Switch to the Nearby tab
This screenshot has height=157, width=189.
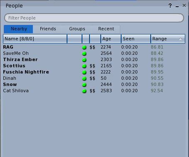point(18,29)
